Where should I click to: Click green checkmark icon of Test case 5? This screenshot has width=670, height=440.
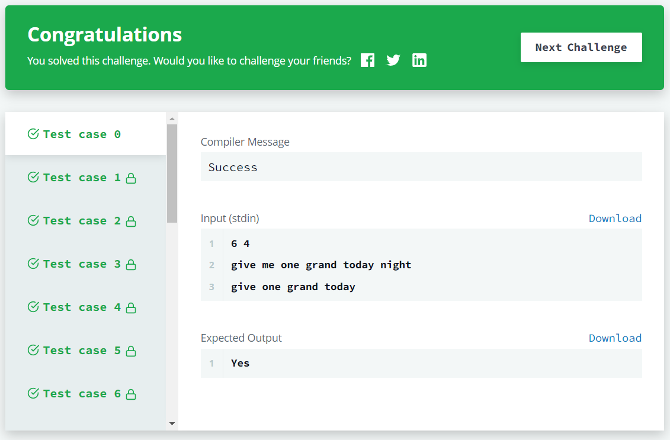tap(33, 349)
